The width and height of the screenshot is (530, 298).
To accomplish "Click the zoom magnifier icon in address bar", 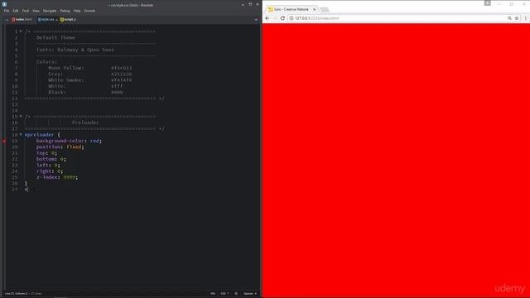I will point(509,18).
